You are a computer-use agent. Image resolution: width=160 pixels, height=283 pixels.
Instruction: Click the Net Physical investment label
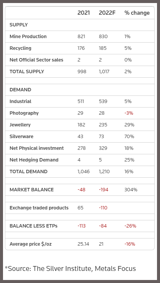37,148
